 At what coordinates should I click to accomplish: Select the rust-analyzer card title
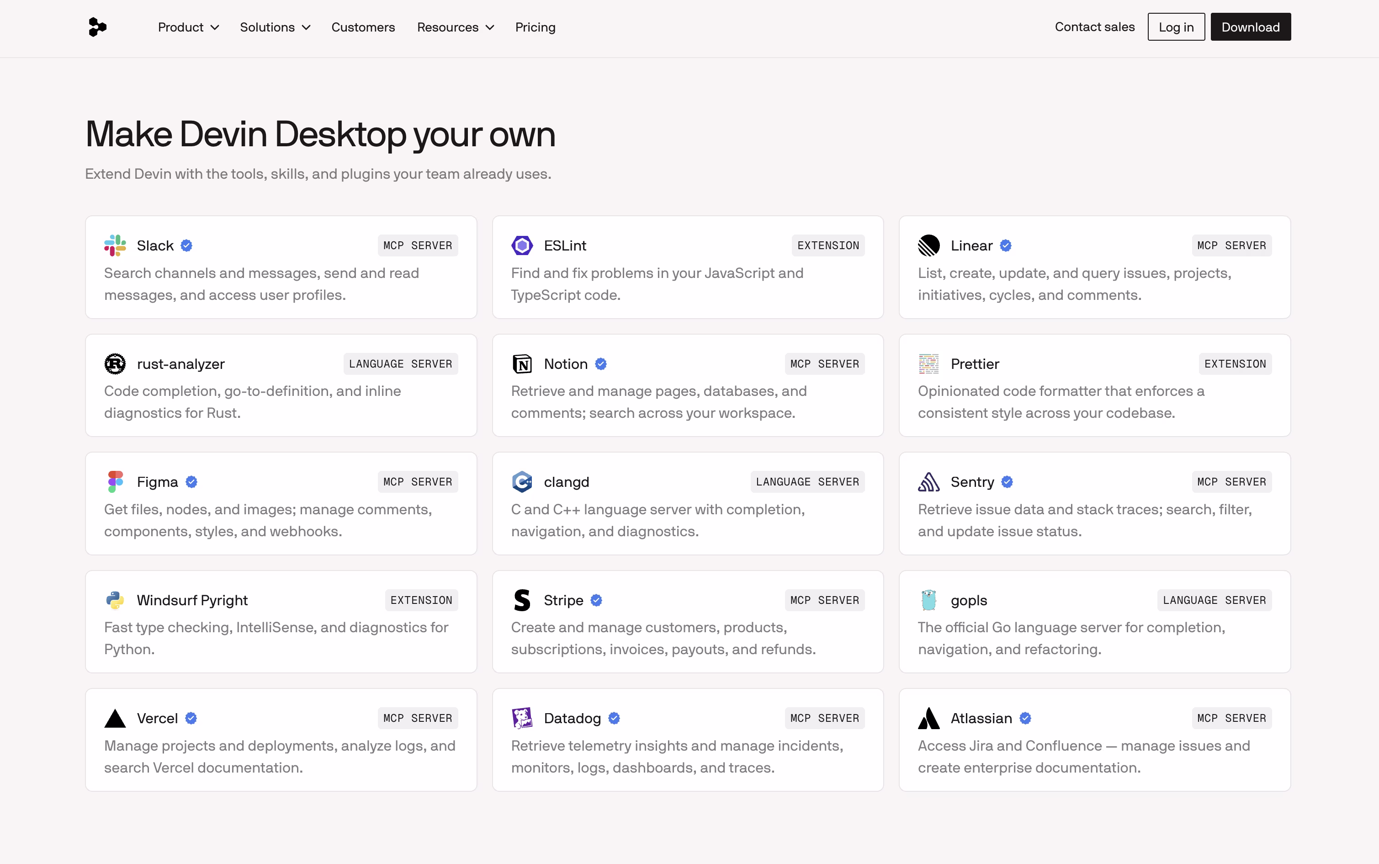click(181, 363)
